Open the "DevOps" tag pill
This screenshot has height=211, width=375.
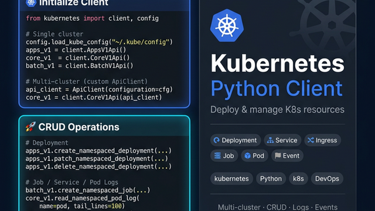point(327,179)
